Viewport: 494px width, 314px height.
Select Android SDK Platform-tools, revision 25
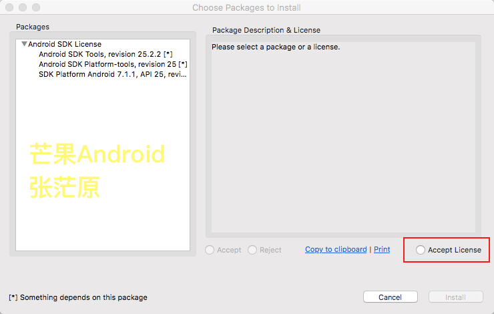click(113, 64)
